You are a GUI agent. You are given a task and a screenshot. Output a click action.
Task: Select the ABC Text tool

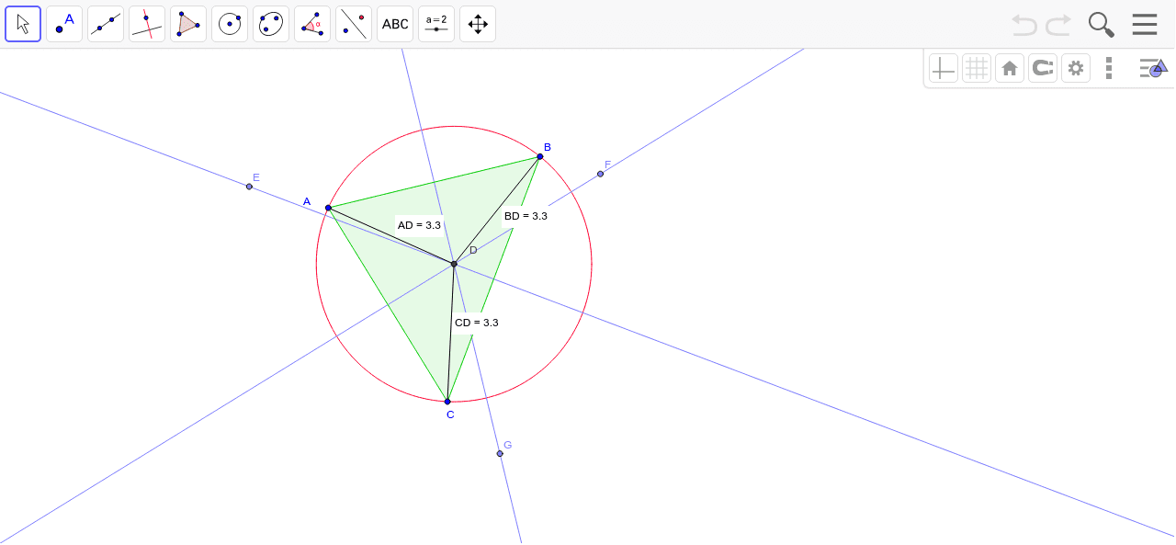pos(395,24)
